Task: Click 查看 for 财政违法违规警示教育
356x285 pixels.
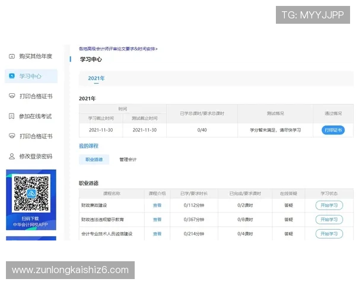Action: [157, 220]
